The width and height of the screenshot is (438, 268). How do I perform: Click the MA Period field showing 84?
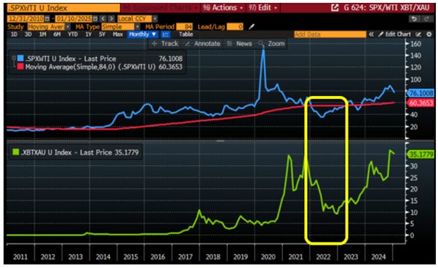point(185,27)
